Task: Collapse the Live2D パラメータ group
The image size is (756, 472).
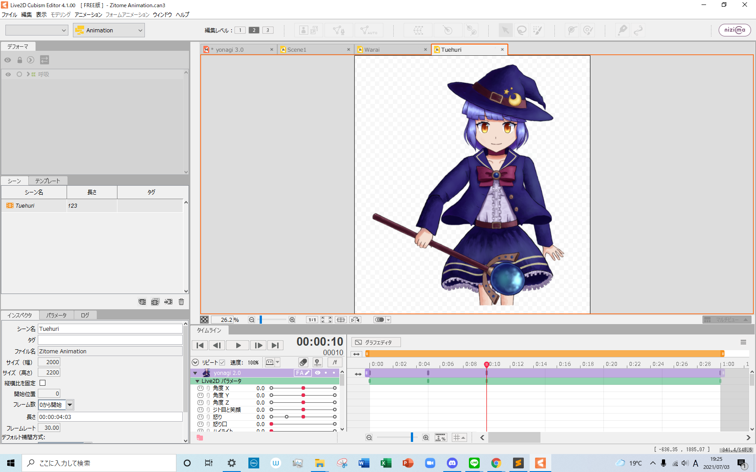Action: (x=197, y=381)
